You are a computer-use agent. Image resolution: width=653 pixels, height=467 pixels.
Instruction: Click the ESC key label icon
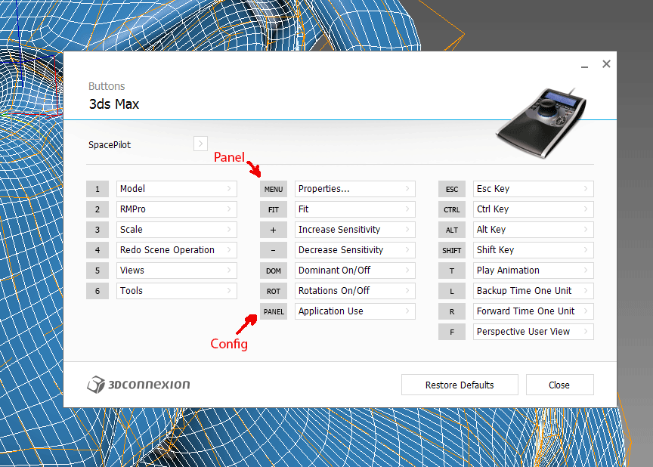coord(452,189)
